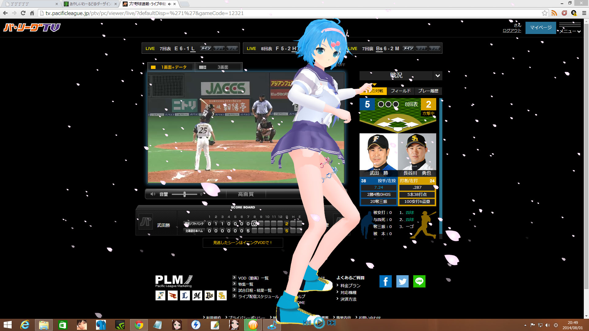Viewport: 589px width, 331px height.
Task: Set E 6-1 L game as サブ2
Action: (x=232, y=48)
